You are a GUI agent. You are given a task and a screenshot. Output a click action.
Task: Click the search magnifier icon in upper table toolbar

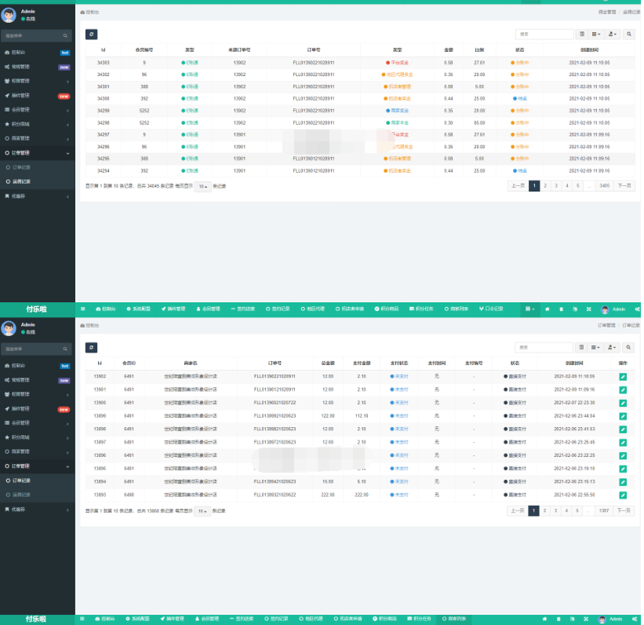[629, 35]
